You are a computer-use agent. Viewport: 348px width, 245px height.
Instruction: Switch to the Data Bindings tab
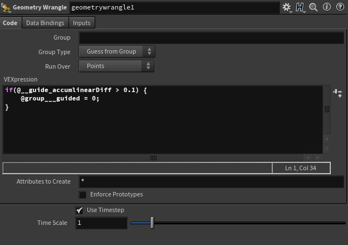click(45, 23)
